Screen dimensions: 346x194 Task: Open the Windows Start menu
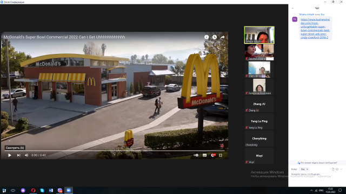click(4, 190)
